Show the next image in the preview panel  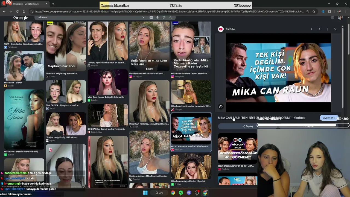tap(319, 29)
